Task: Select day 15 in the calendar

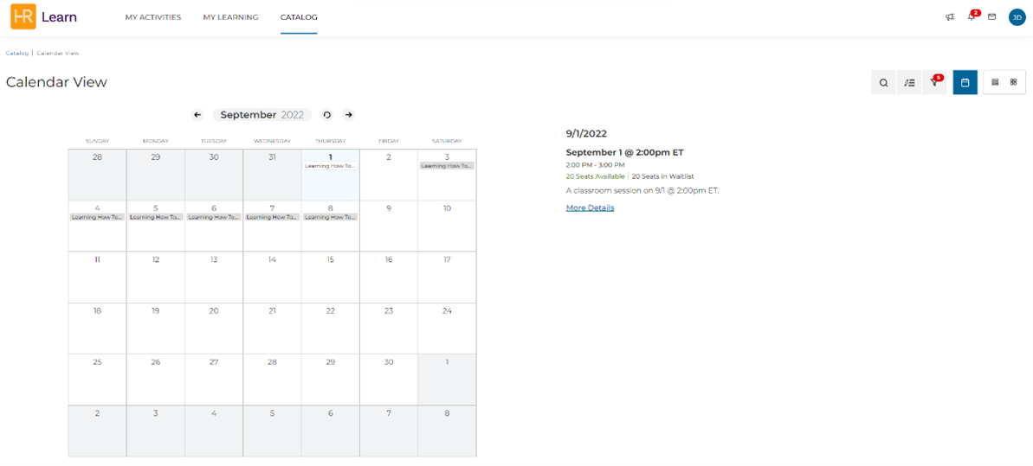Action: click(331, 278)
